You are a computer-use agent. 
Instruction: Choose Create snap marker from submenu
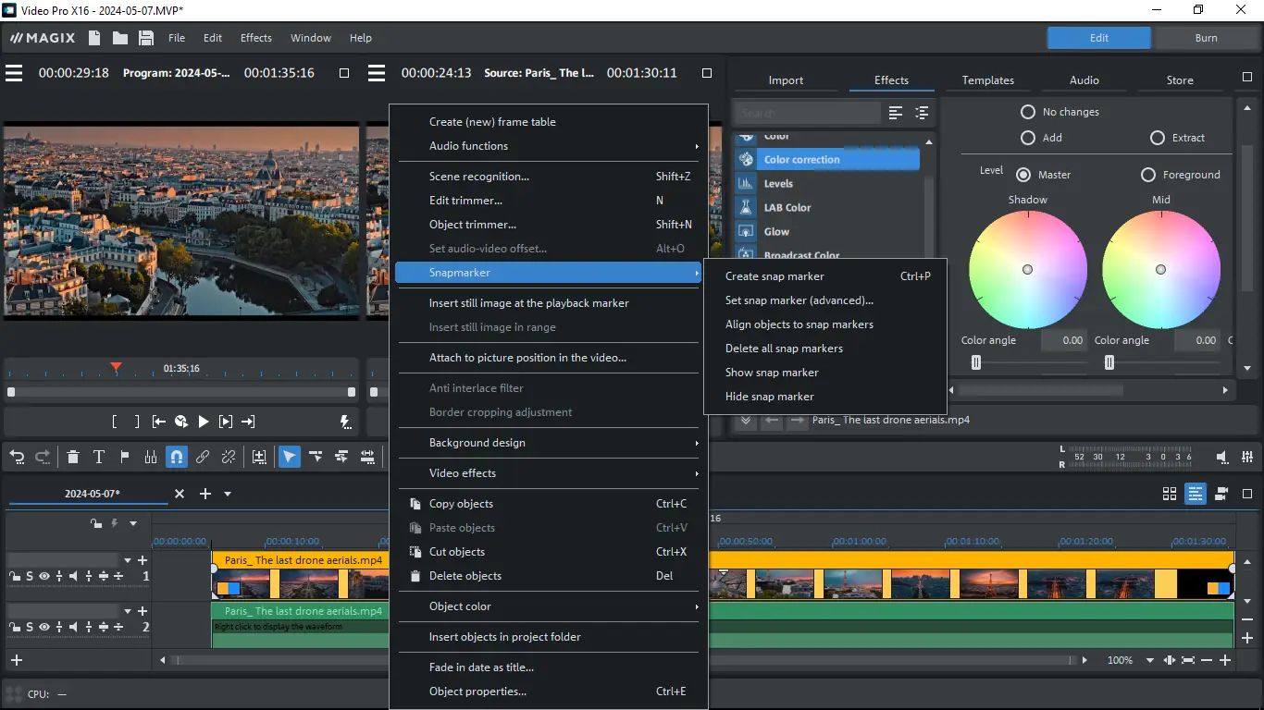click(775, 276)
